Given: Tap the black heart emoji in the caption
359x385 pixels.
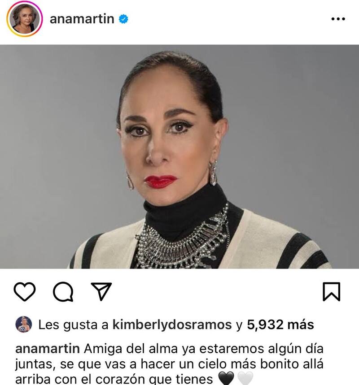Looking at the screenshot, I should 226,379.
